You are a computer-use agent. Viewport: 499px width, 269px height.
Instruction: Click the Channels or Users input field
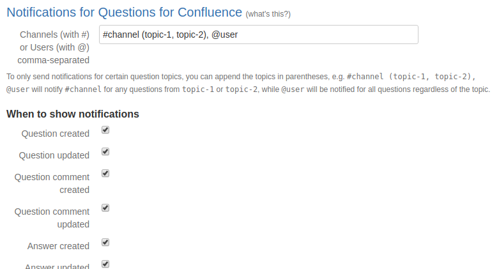coord(258,35)
